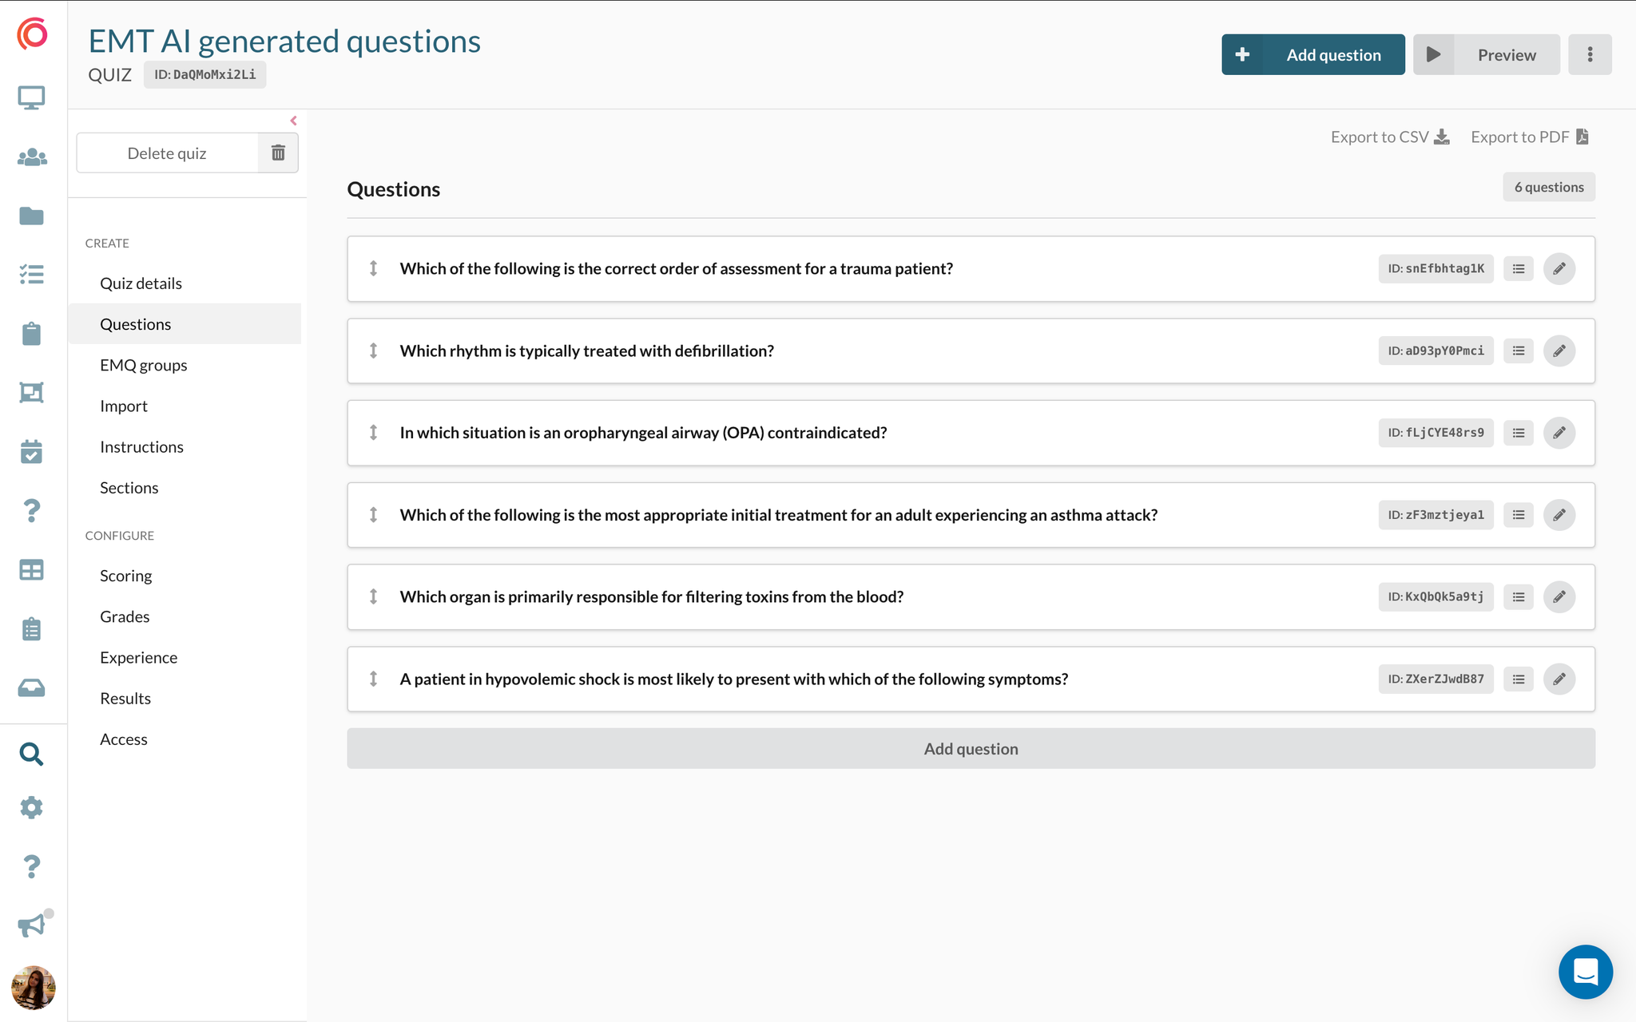Open the Scoring configuration section
Image resolution: width=1636 pixels, height=1022 pixels.
[125, 575]
